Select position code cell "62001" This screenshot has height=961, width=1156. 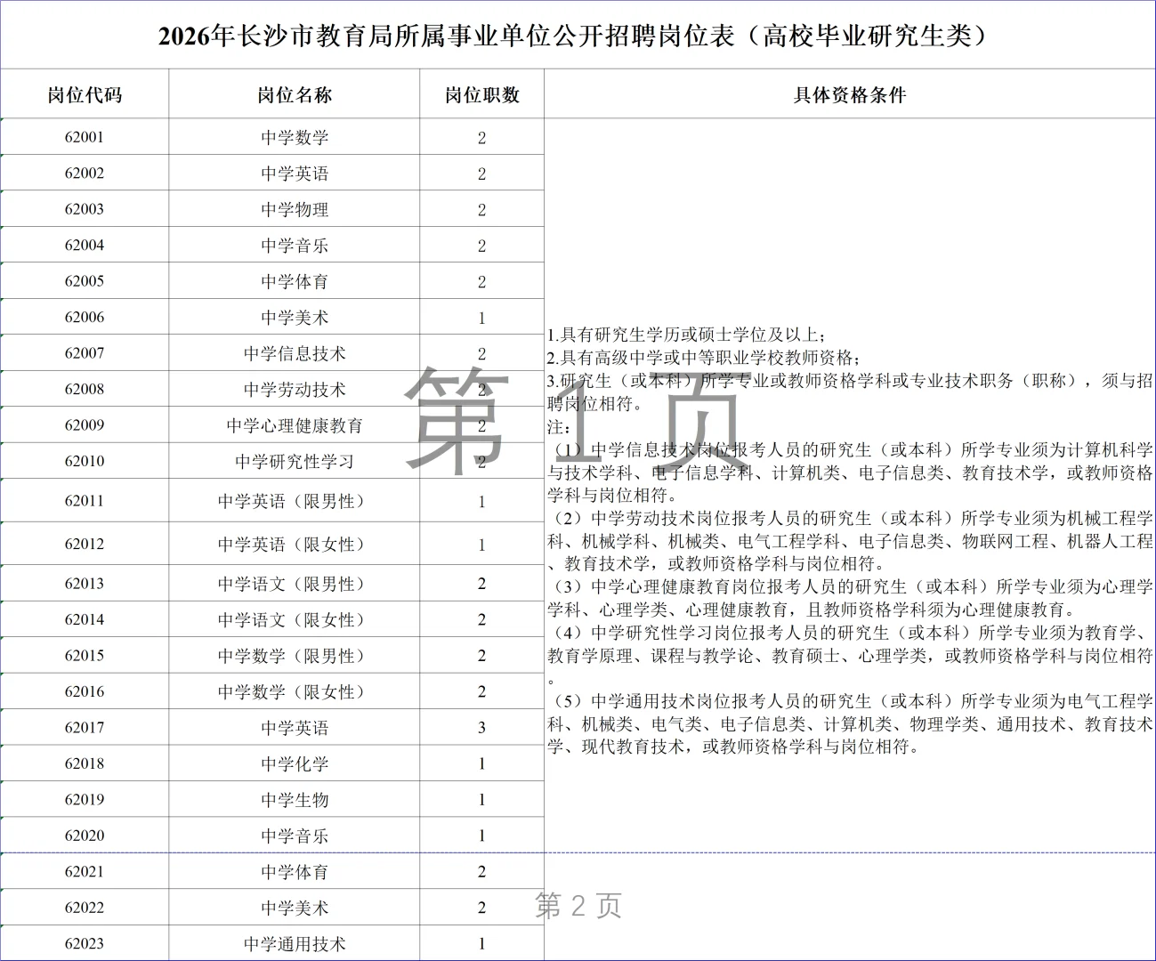pyautogui.click(x=85, y=137)
